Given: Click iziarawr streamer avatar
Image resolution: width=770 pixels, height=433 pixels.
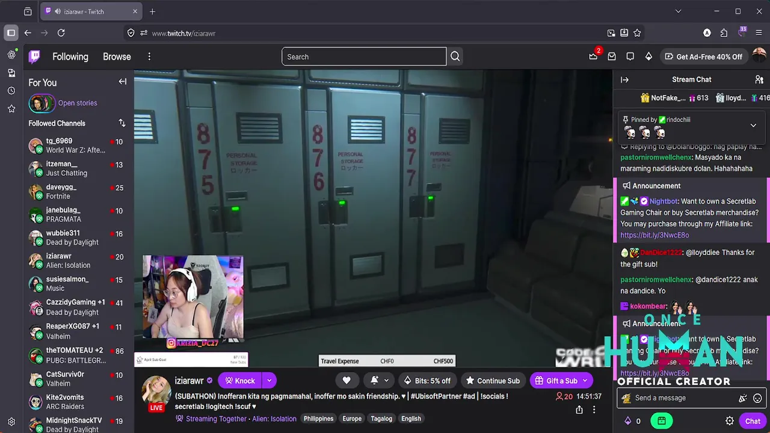Looking at the screenshot, I should 156,391.
